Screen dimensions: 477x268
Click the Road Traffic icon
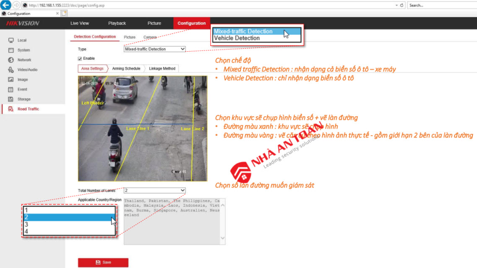11,109
